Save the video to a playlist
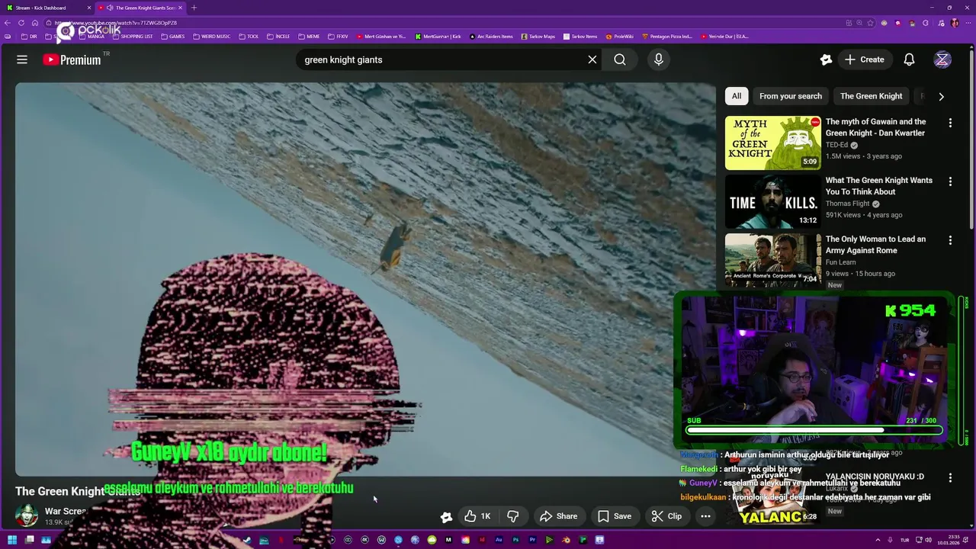 (x=614, y=516)
